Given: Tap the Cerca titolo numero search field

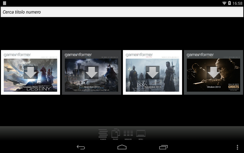Looking at the screenshot, I should [x=122, y=12].
